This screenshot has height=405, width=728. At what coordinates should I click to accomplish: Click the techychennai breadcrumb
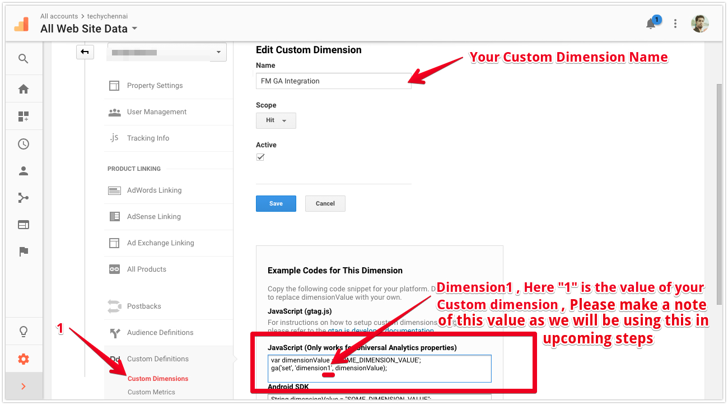click(108, 16)
